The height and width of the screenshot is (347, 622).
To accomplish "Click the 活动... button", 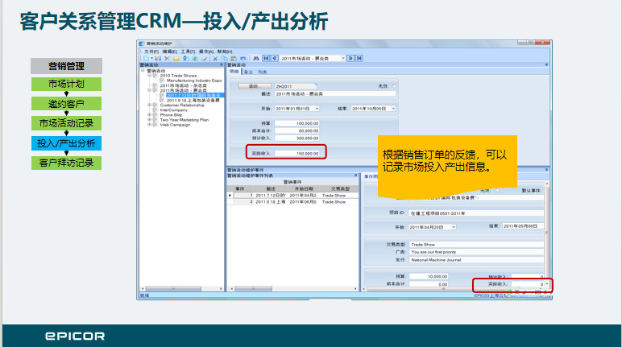I will [x=255, y=86].
